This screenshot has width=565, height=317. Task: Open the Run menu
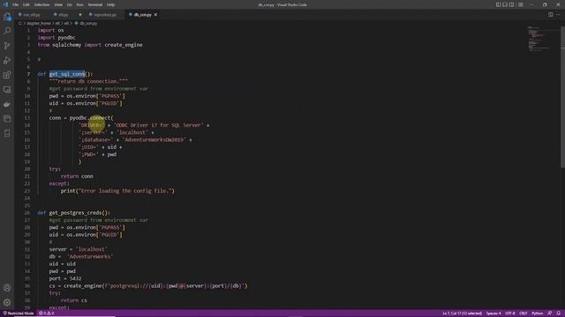[80, 4]
